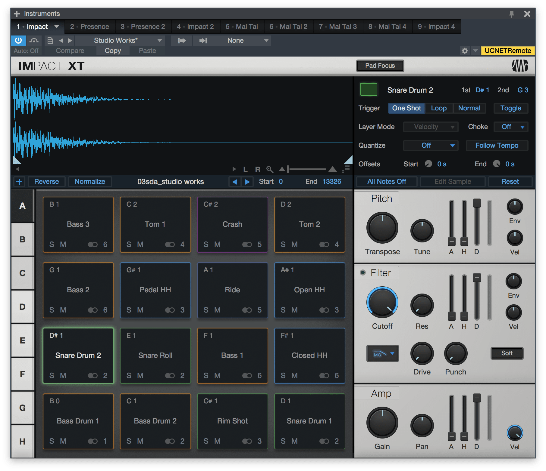This screenshot has height=471, width=546.
Task: Click the UCNETRemote button
Action: click(x=508, y=51)
